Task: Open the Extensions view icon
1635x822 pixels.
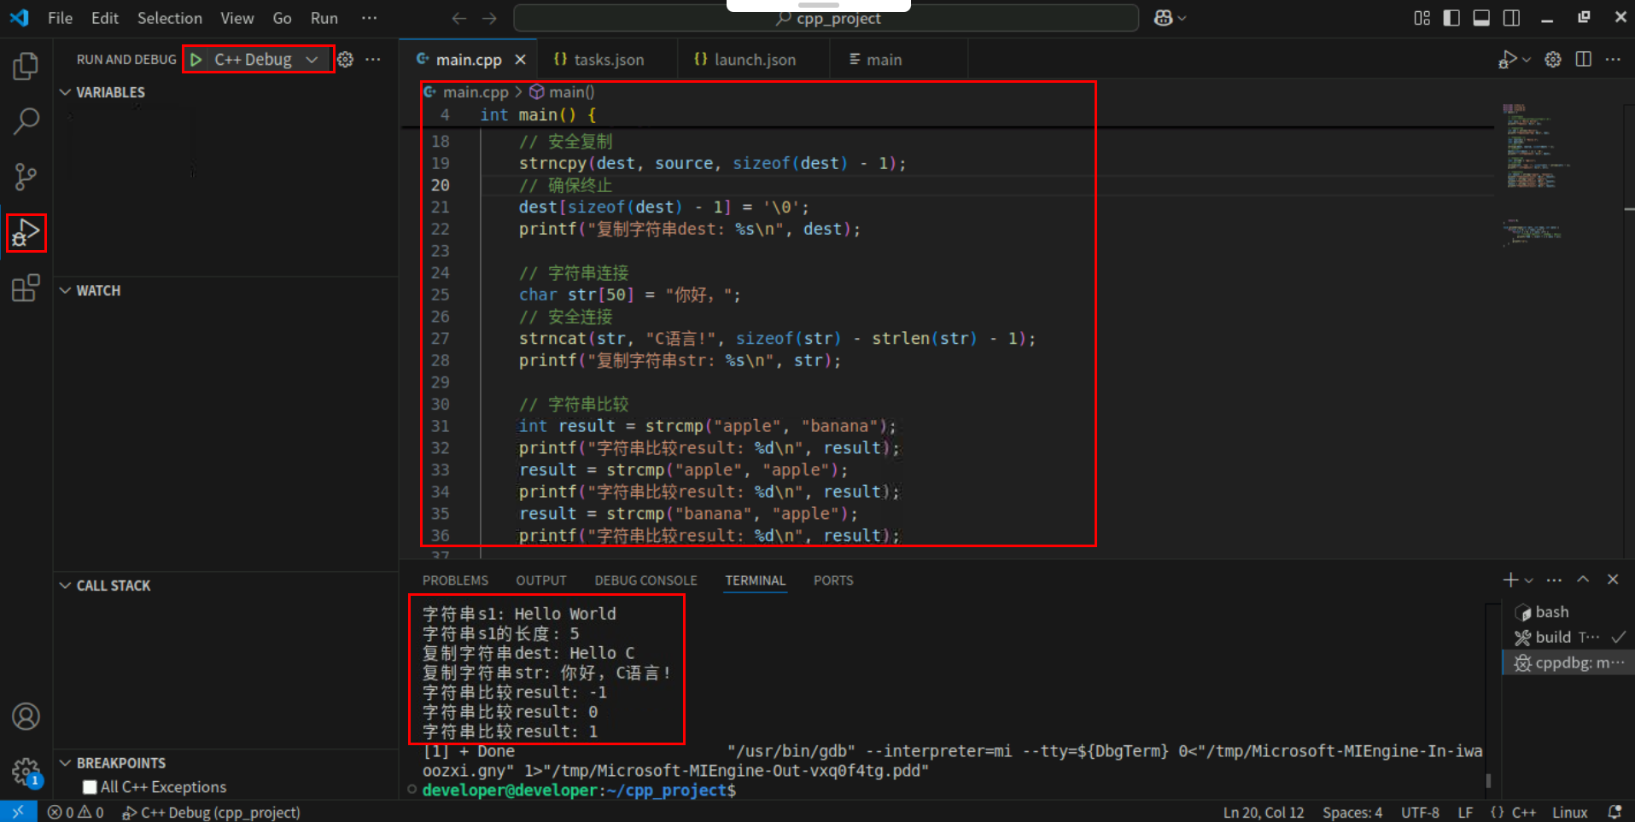Action: point(26,288)
